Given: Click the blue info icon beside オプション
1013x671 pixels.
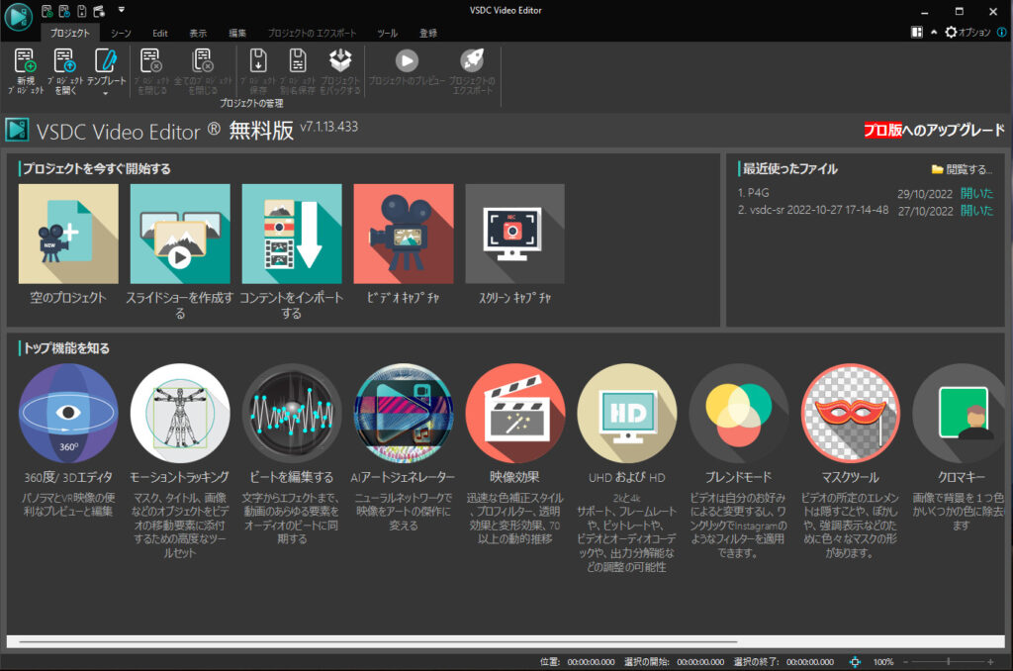Looking at the screenshot, I should [x=1001, y=33].
